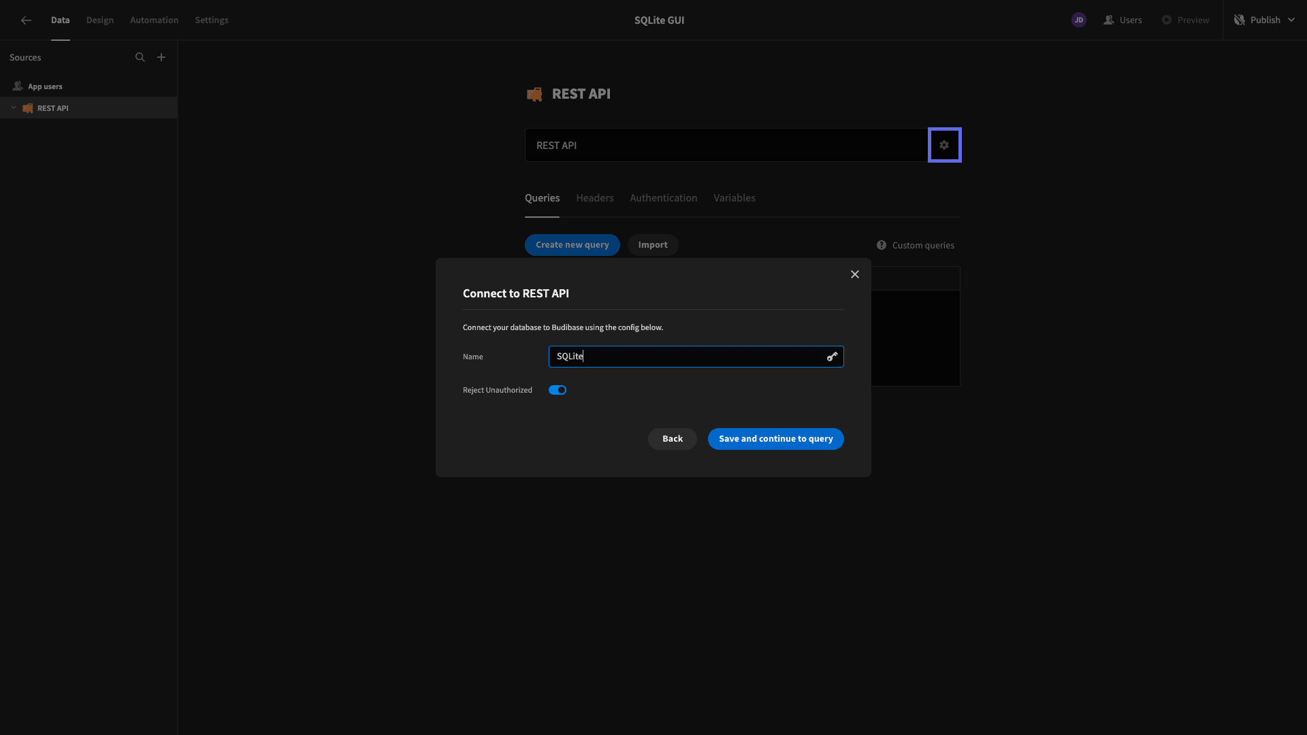Screen dimensions: 1307x735
Task: Expand the REST API tree item in Sources
Action: point(12,108)
